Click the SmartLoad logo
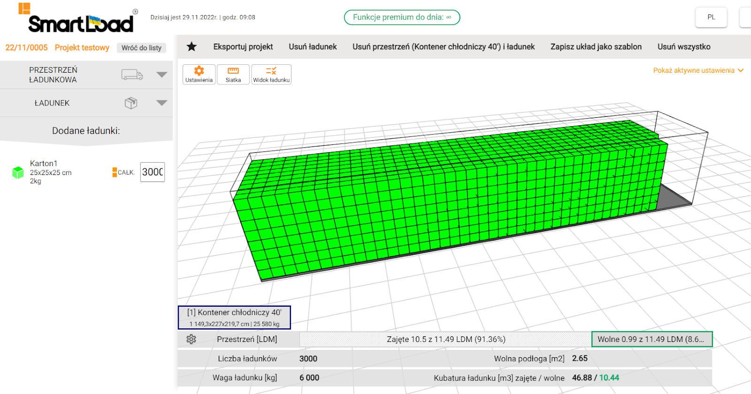This screenshot has width=751, height=394. (x=78, y=19)
